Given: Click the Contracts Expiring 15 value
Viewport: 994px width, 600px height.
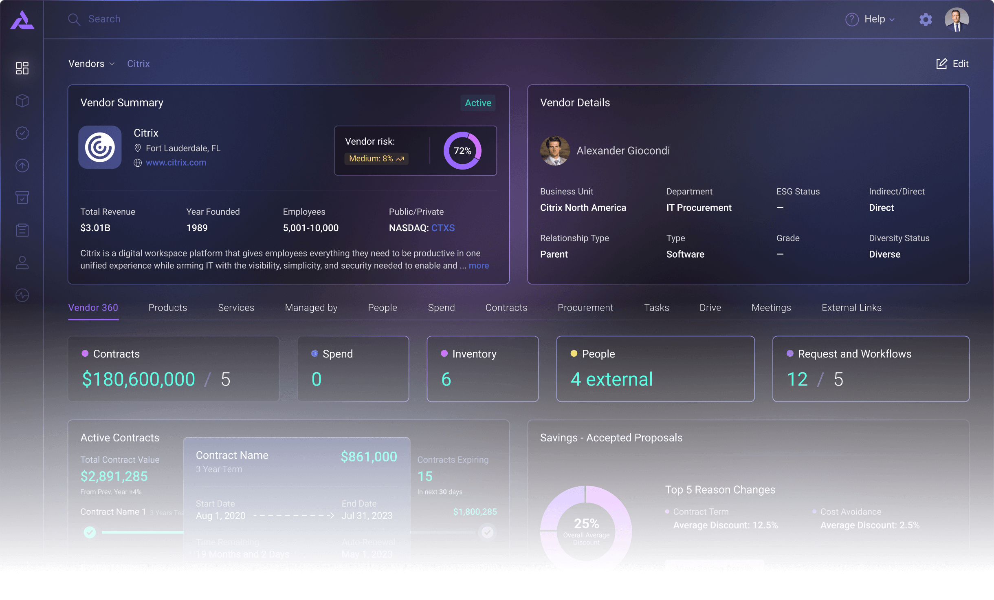Looking at the screenshot, I should tap(425, 476).
